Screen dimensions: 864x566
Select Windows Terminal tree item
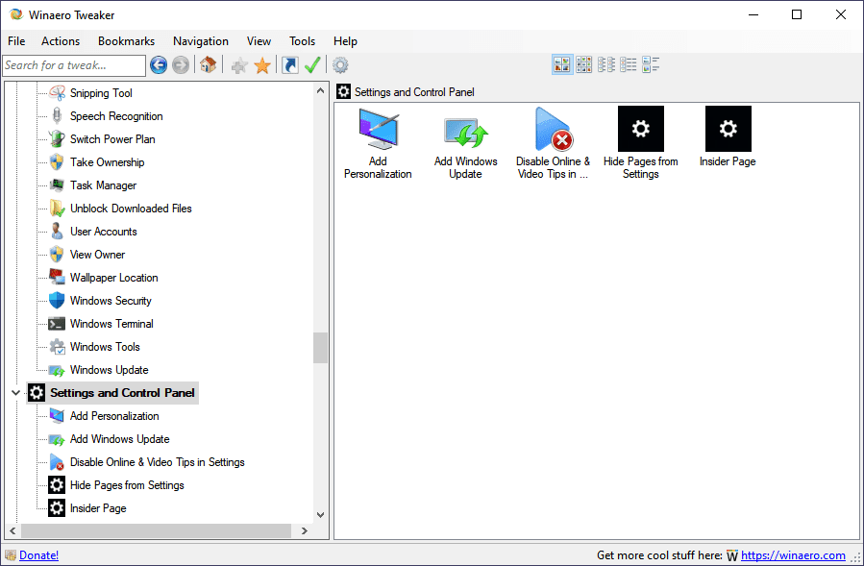(111, 324)
